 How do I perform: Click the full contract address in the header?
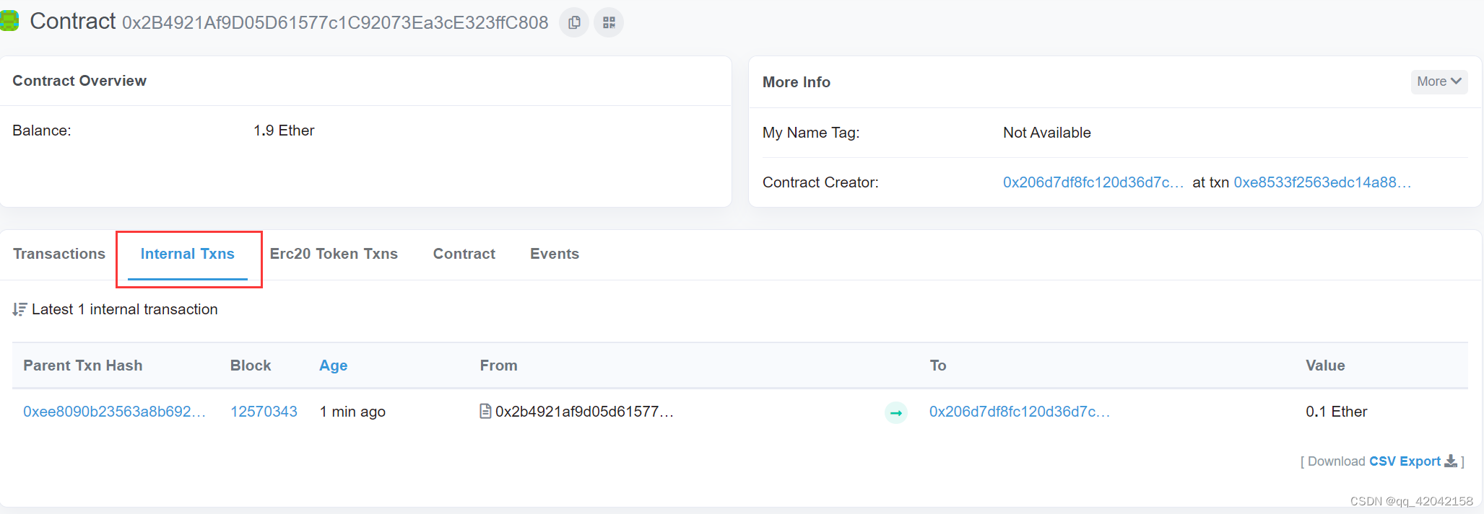click(x=335, y=23)
